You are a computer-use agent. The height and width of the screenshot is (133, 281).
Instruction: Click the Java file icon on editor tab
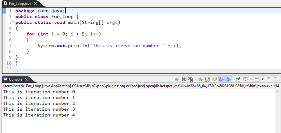pos(5,4)
